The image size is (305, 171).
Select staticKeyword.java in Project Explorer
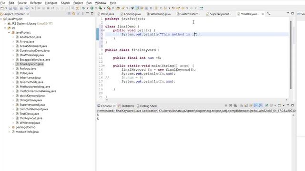(x=32, y=95)
